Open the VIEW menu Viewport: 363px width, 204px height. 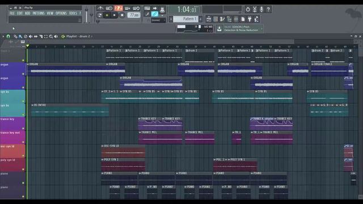[50, 13]
